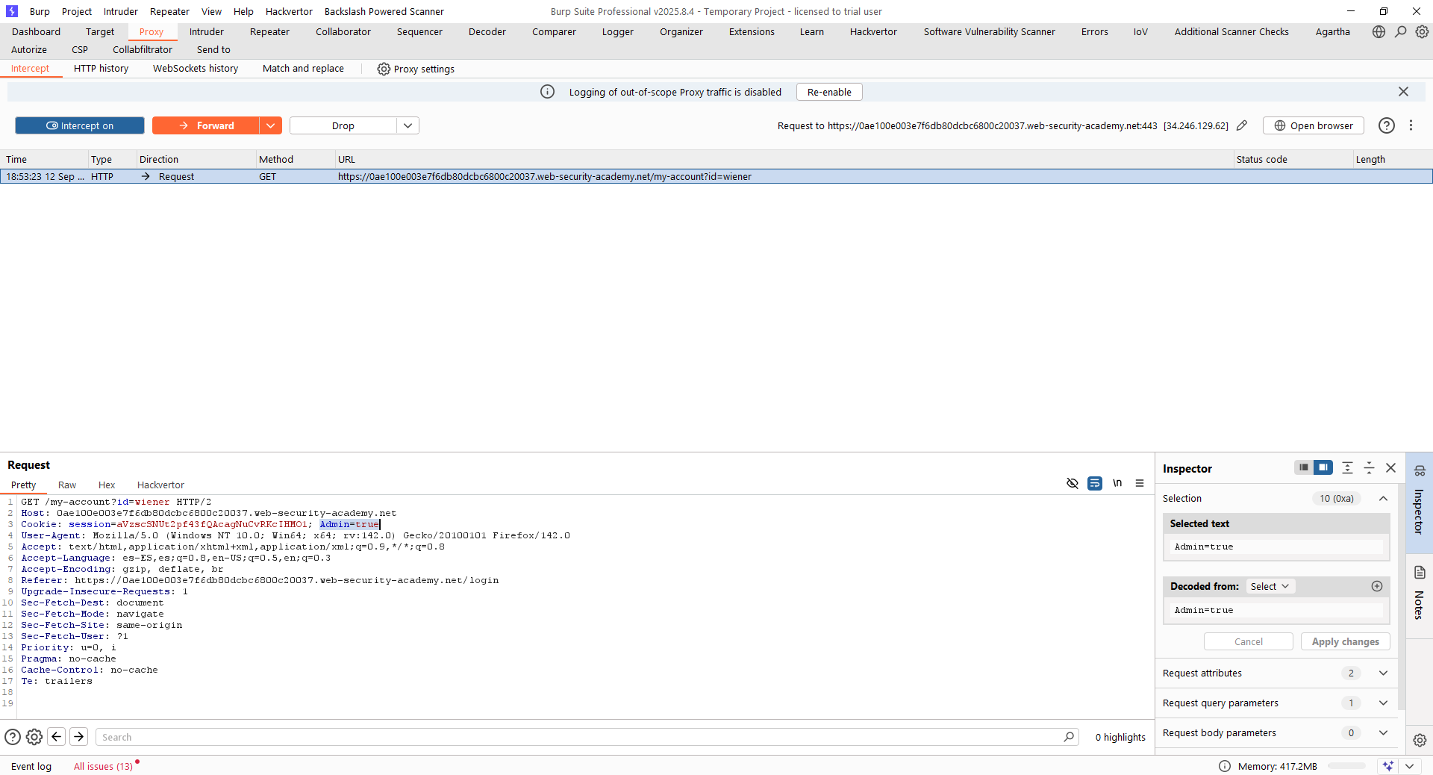
Task: Click the add decoding plus icon
Action: [1377, 586]
